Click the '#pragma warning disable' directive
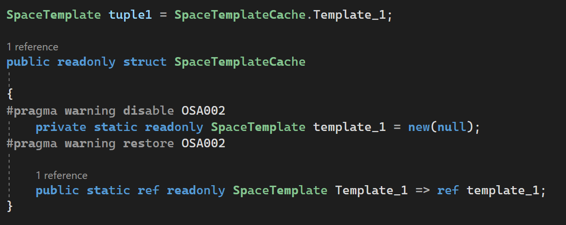566x225 pixels. click(x=90, y=110)
